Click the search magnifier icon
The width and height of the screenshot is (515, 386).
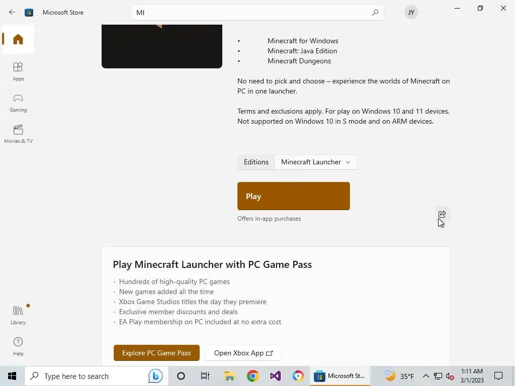(x=375, y=13)
